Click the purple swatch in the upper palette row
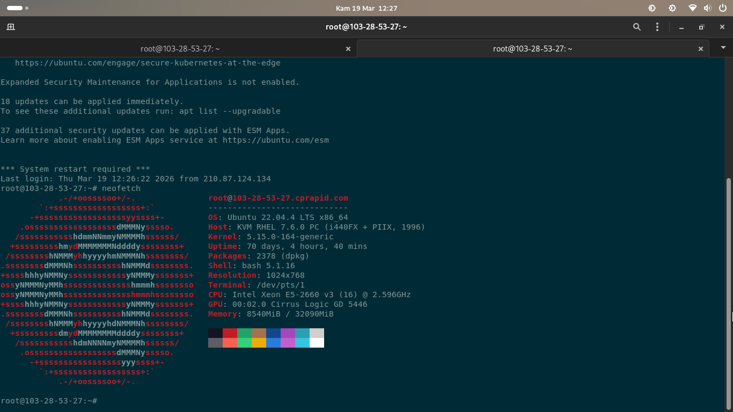 288,333
